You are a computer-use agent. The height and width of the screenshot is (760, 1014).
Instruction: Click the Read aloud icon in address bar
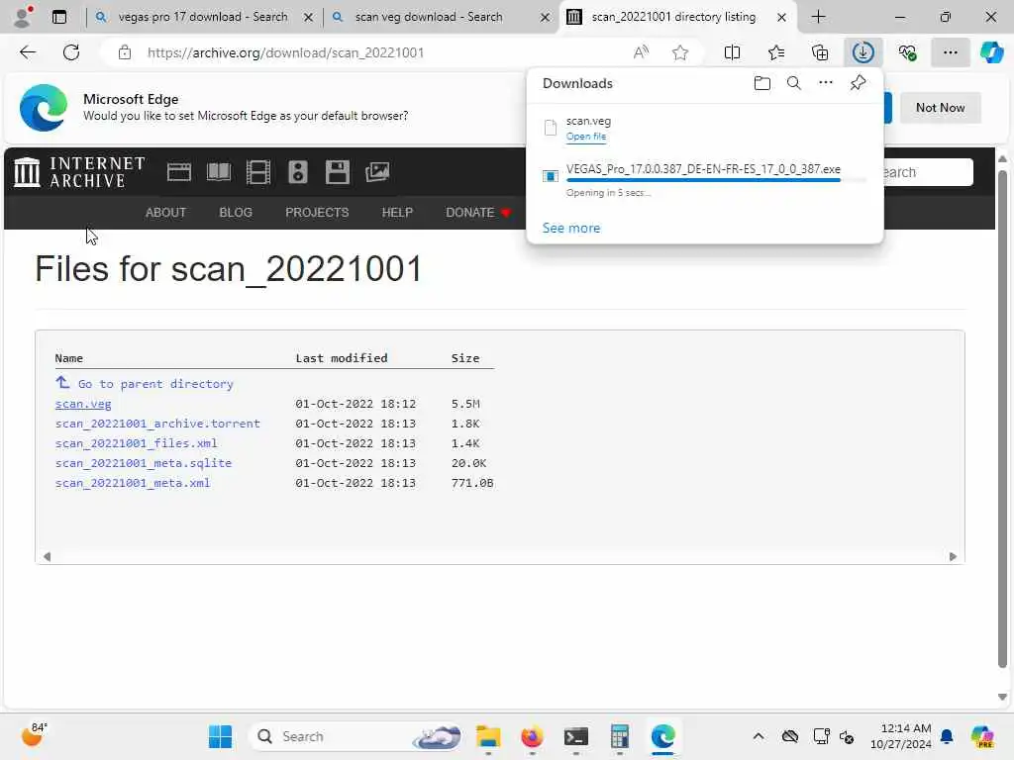tap(641, 52)
